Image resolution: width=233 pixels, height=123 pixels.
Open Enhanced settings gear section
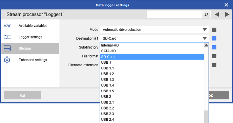(30, 60)
